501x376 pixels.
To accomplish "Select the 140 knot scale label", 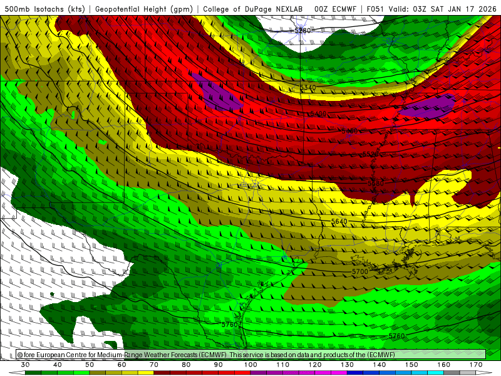I will [380, 365].
